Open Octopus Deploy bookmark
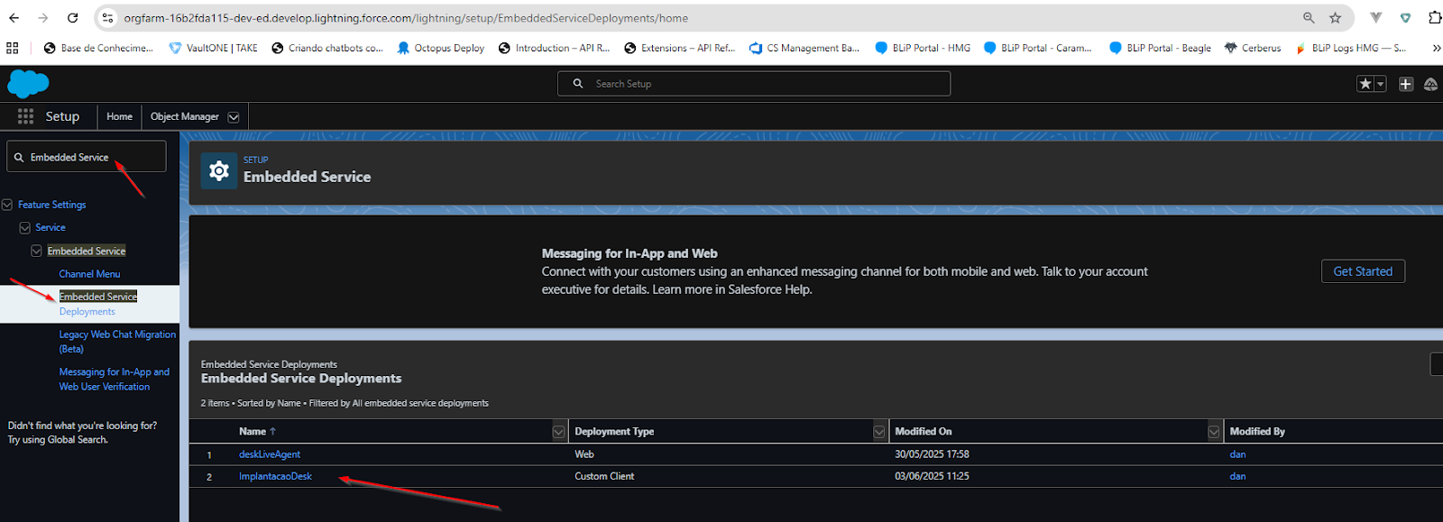The image size is (1443, 522). 440,48
